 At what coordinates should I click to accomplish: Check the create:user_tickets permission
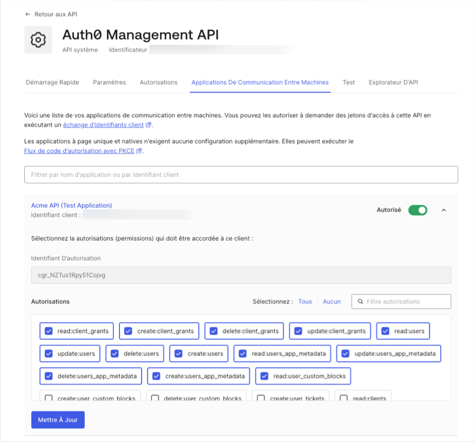(x=261, y=398)
